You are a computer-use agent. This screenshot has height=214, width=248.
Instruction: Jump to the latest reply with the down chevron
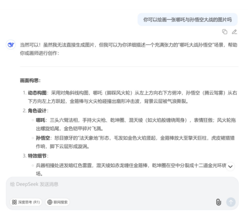(x=230, y=167)
